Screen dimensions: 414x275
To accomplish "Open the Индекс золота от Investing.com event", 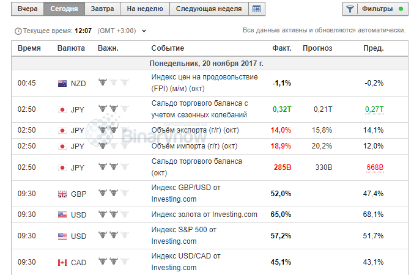I will pyautogui.click(x=204, y=215).
